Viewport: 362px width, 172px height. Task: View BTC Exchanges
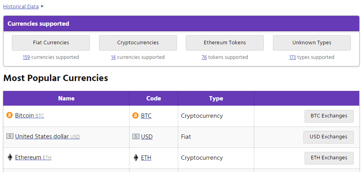329,116
